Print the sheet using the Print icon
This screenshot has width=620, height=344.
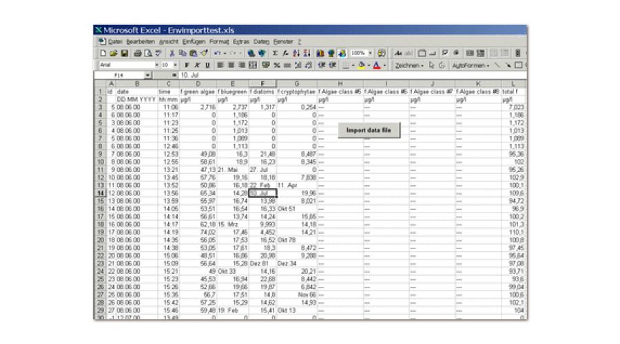[138, 53]
